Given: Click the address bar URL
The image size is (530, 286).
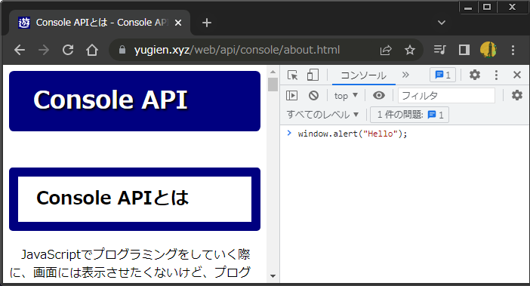Looking at the screenshot, I should [237, 50].
